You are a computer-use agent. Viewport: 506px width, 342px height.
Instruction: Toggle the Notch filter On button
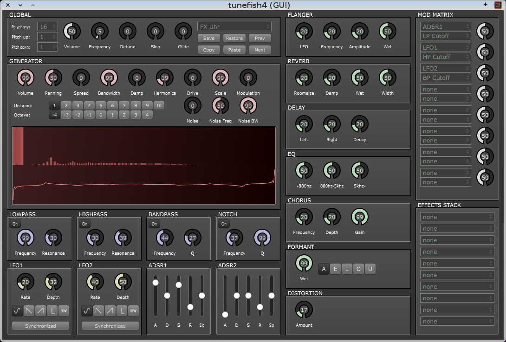pos(224,224)
